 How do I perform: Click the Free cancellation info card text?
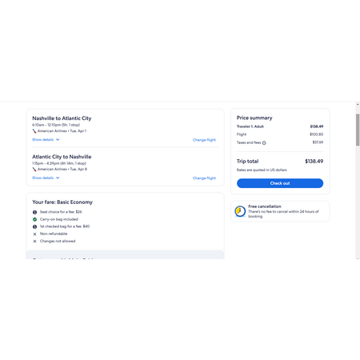point(283,211)
